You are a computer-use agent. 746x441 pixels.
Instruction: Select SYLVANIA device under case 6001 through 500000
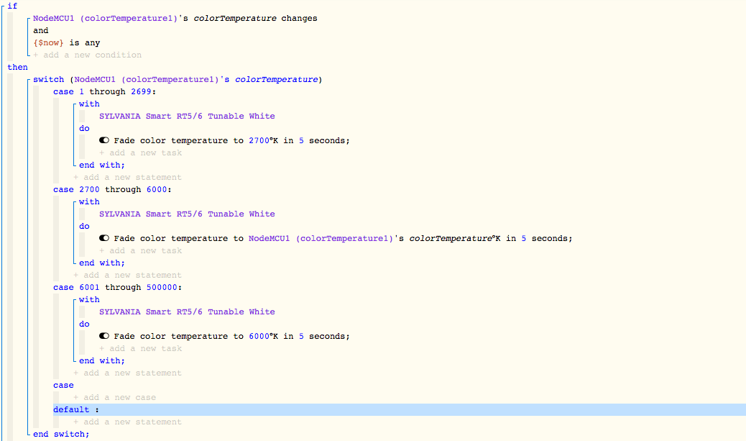point(187,312)
